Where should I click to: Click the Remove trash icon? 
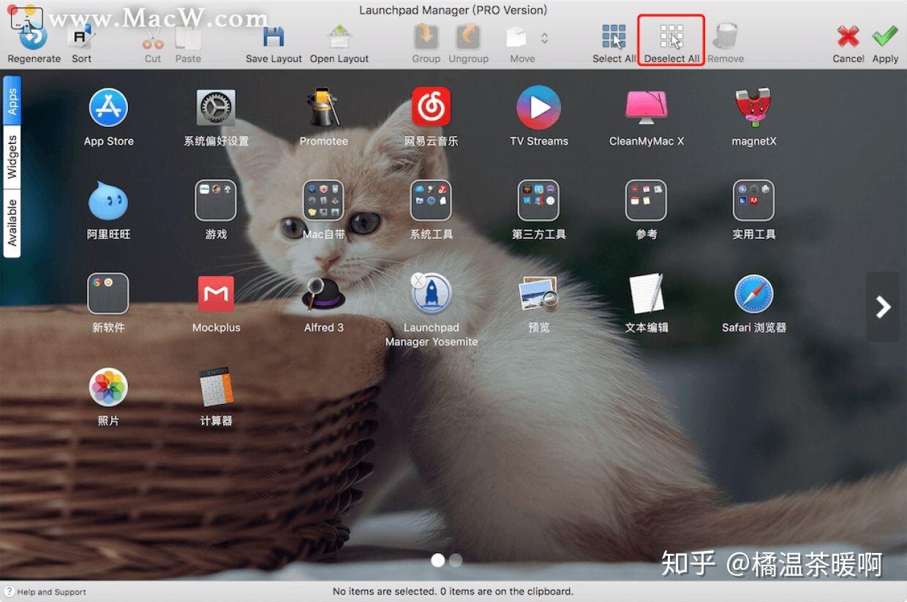point(725,33)
